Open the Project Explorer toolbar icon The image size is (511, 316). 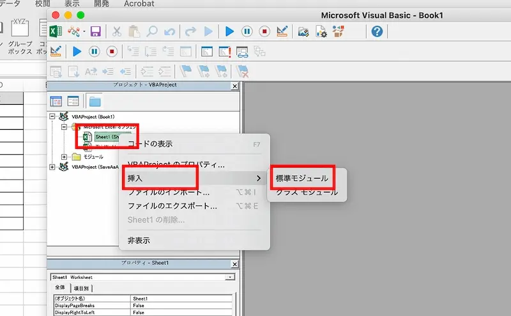point(303,32)
